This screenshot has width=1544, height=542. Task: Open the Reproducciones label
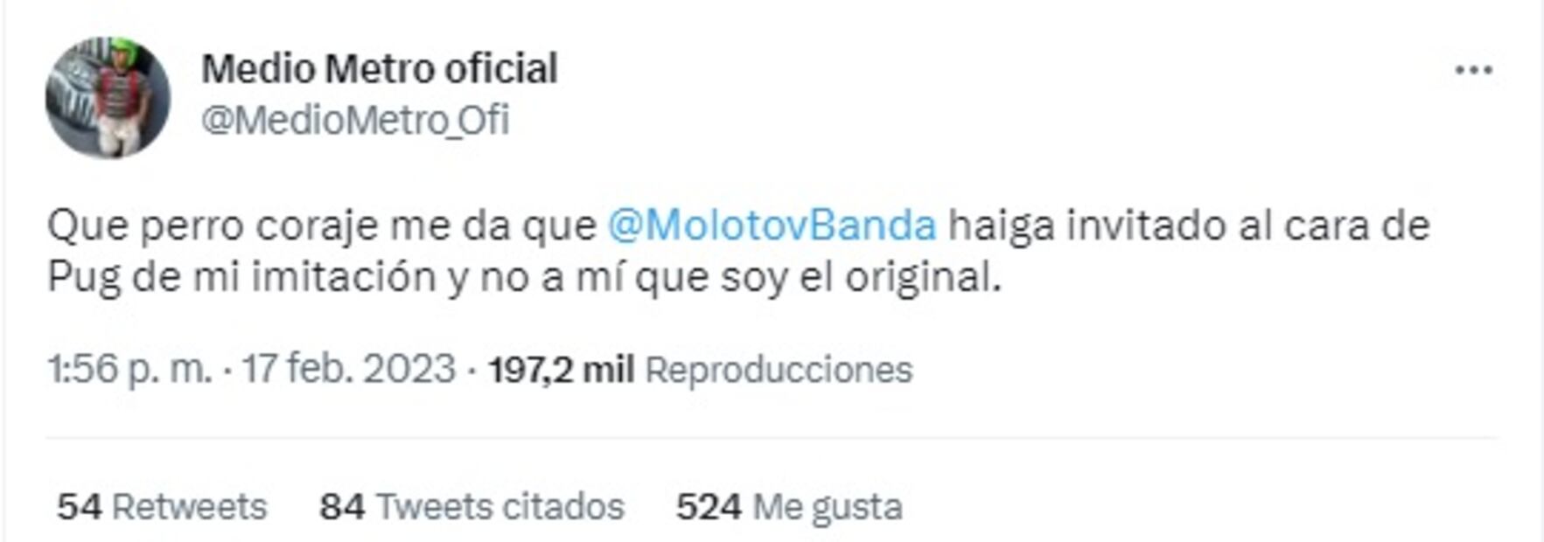click(x=779, y=370)
